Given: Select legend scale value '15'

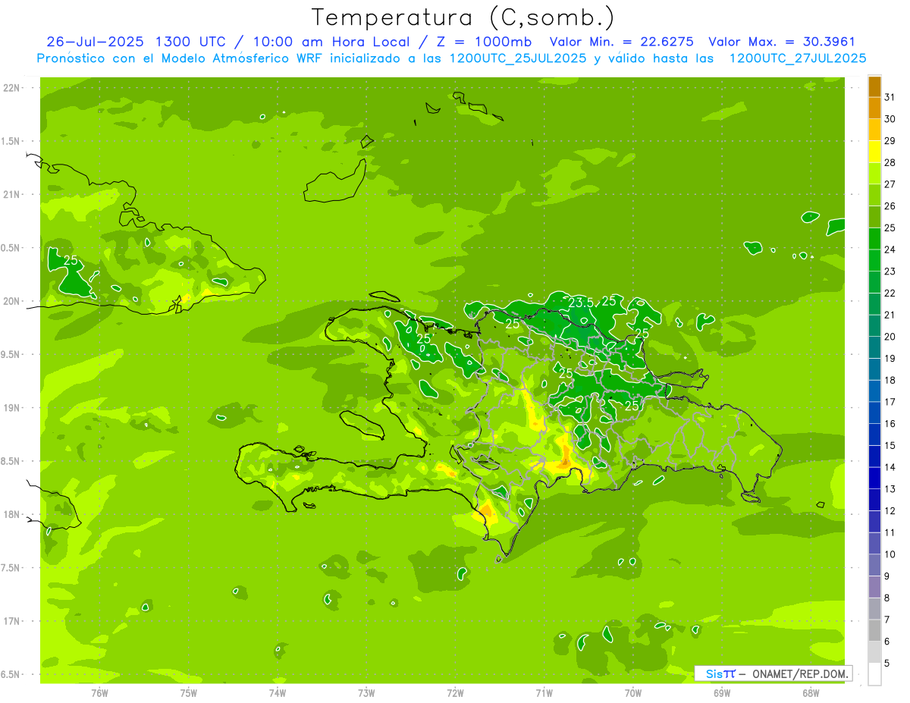Looking at the screenshot, I should click(x=890, y=446).
